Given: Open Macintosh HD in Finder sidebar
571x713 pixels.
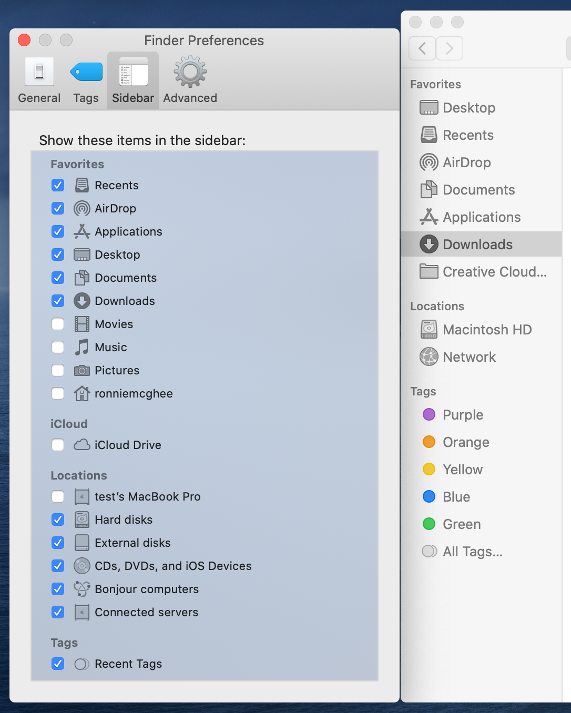Looking at the screenshot, I should (x=481, y=330).
